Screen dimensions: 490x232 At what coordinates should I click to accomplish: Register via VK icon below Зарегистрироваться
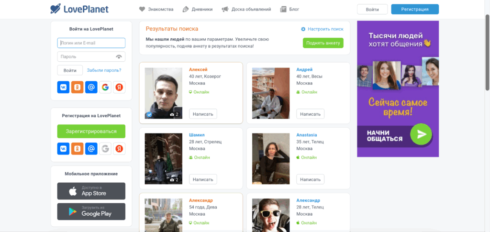point(63,149)
